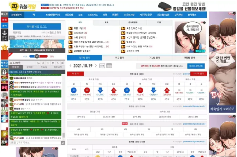Go to previous date arrow
This screenshot has width=237, height=157.
[x=70, y=66]
